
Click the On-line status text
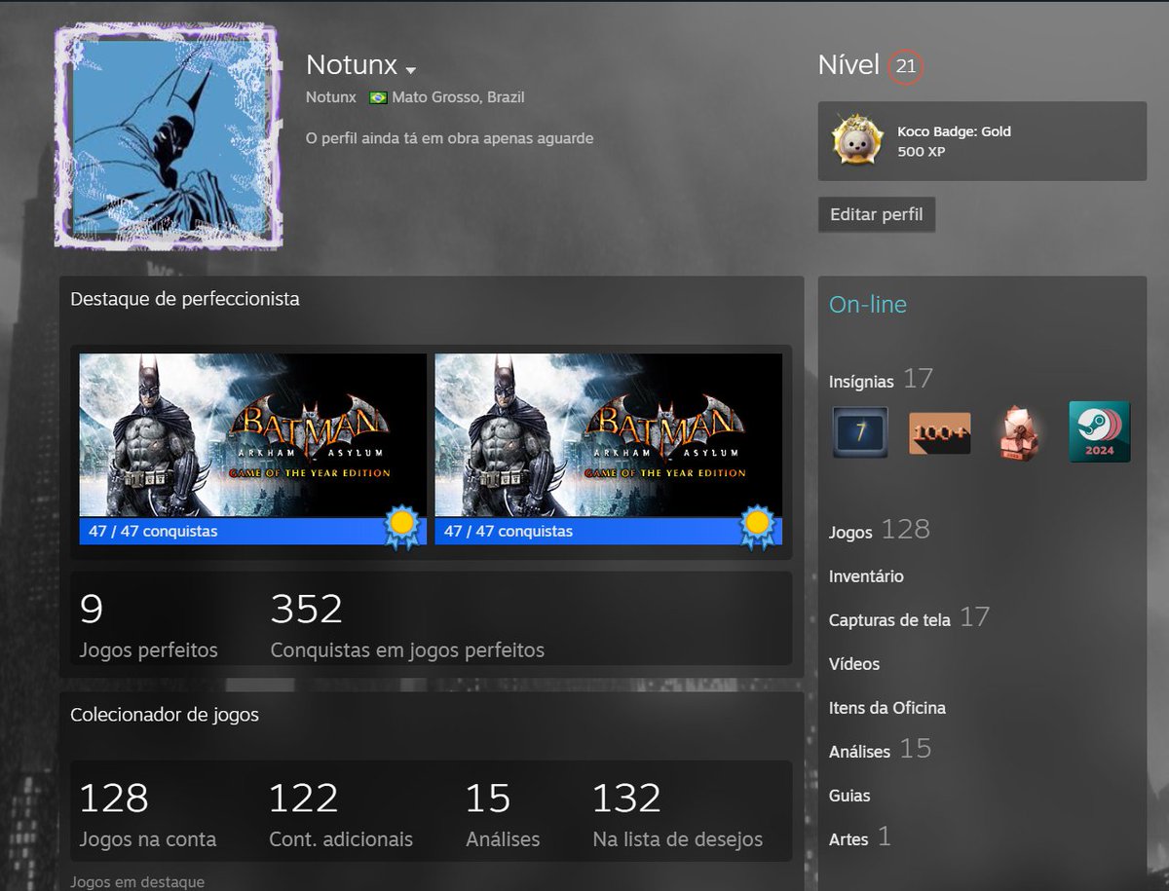(868, 305)
